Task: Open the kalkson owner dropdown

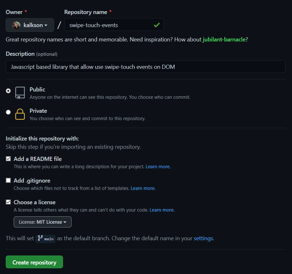Action: (30, 25)
